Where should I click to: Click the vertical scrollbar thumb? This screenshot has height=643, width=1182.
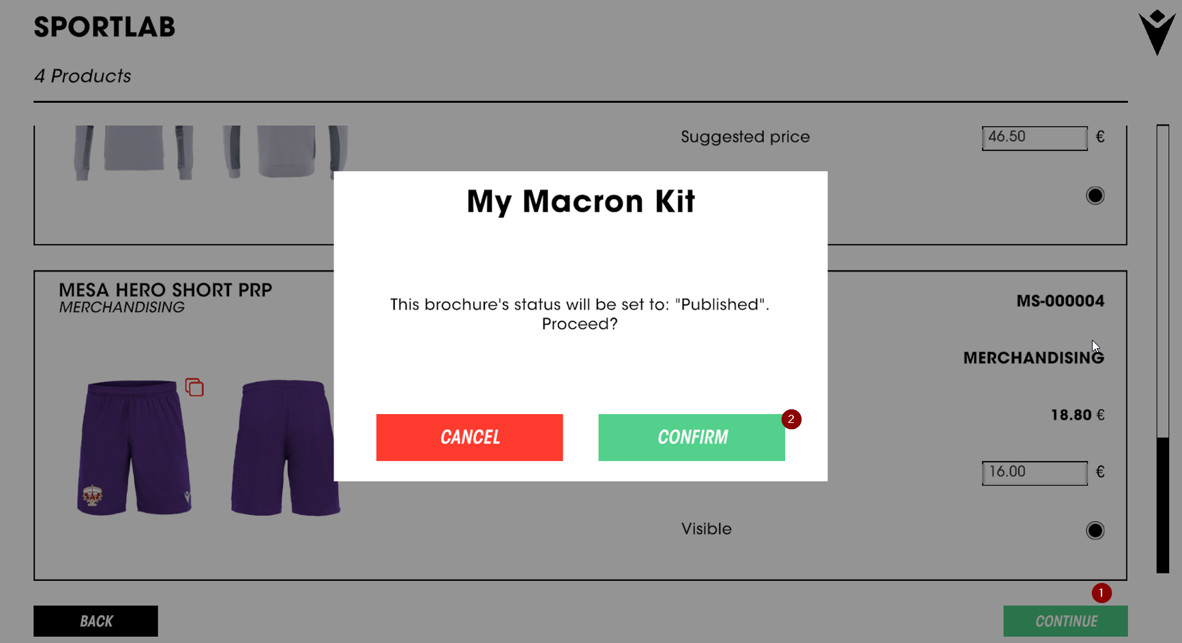coord(1163,504)
